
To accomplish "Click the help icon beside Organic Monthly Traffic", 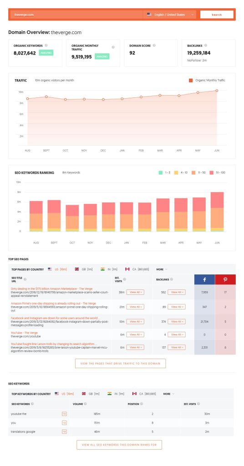I will point(113,47).
